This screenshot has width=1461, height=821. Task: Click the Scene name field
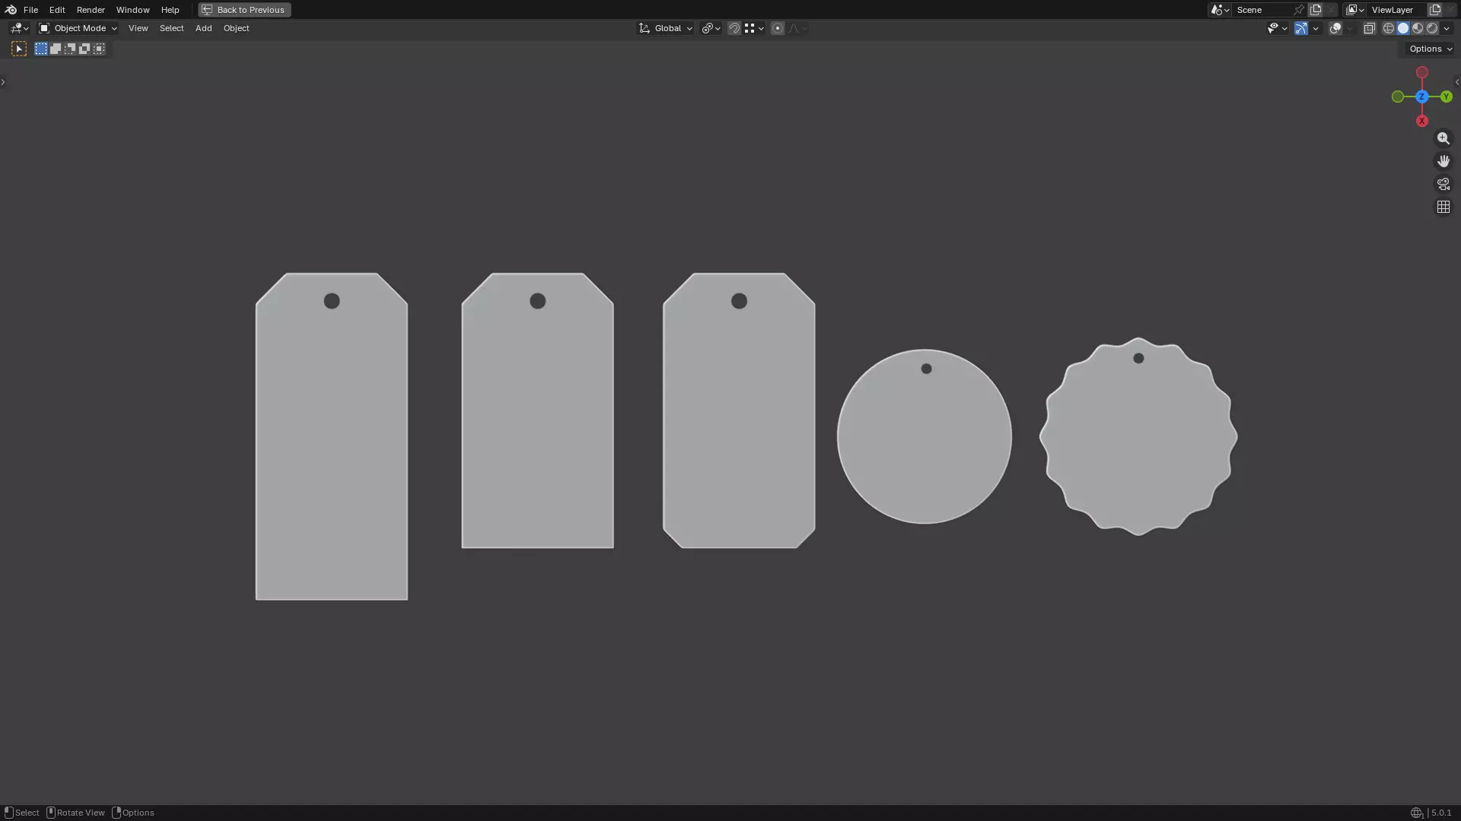pos(1262,10)
